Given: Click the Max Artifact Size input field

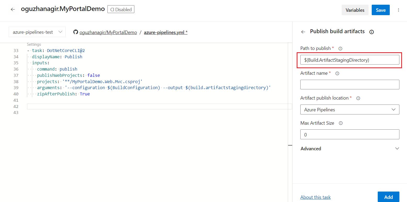Looking at the screenshot, I should point(350,134).
